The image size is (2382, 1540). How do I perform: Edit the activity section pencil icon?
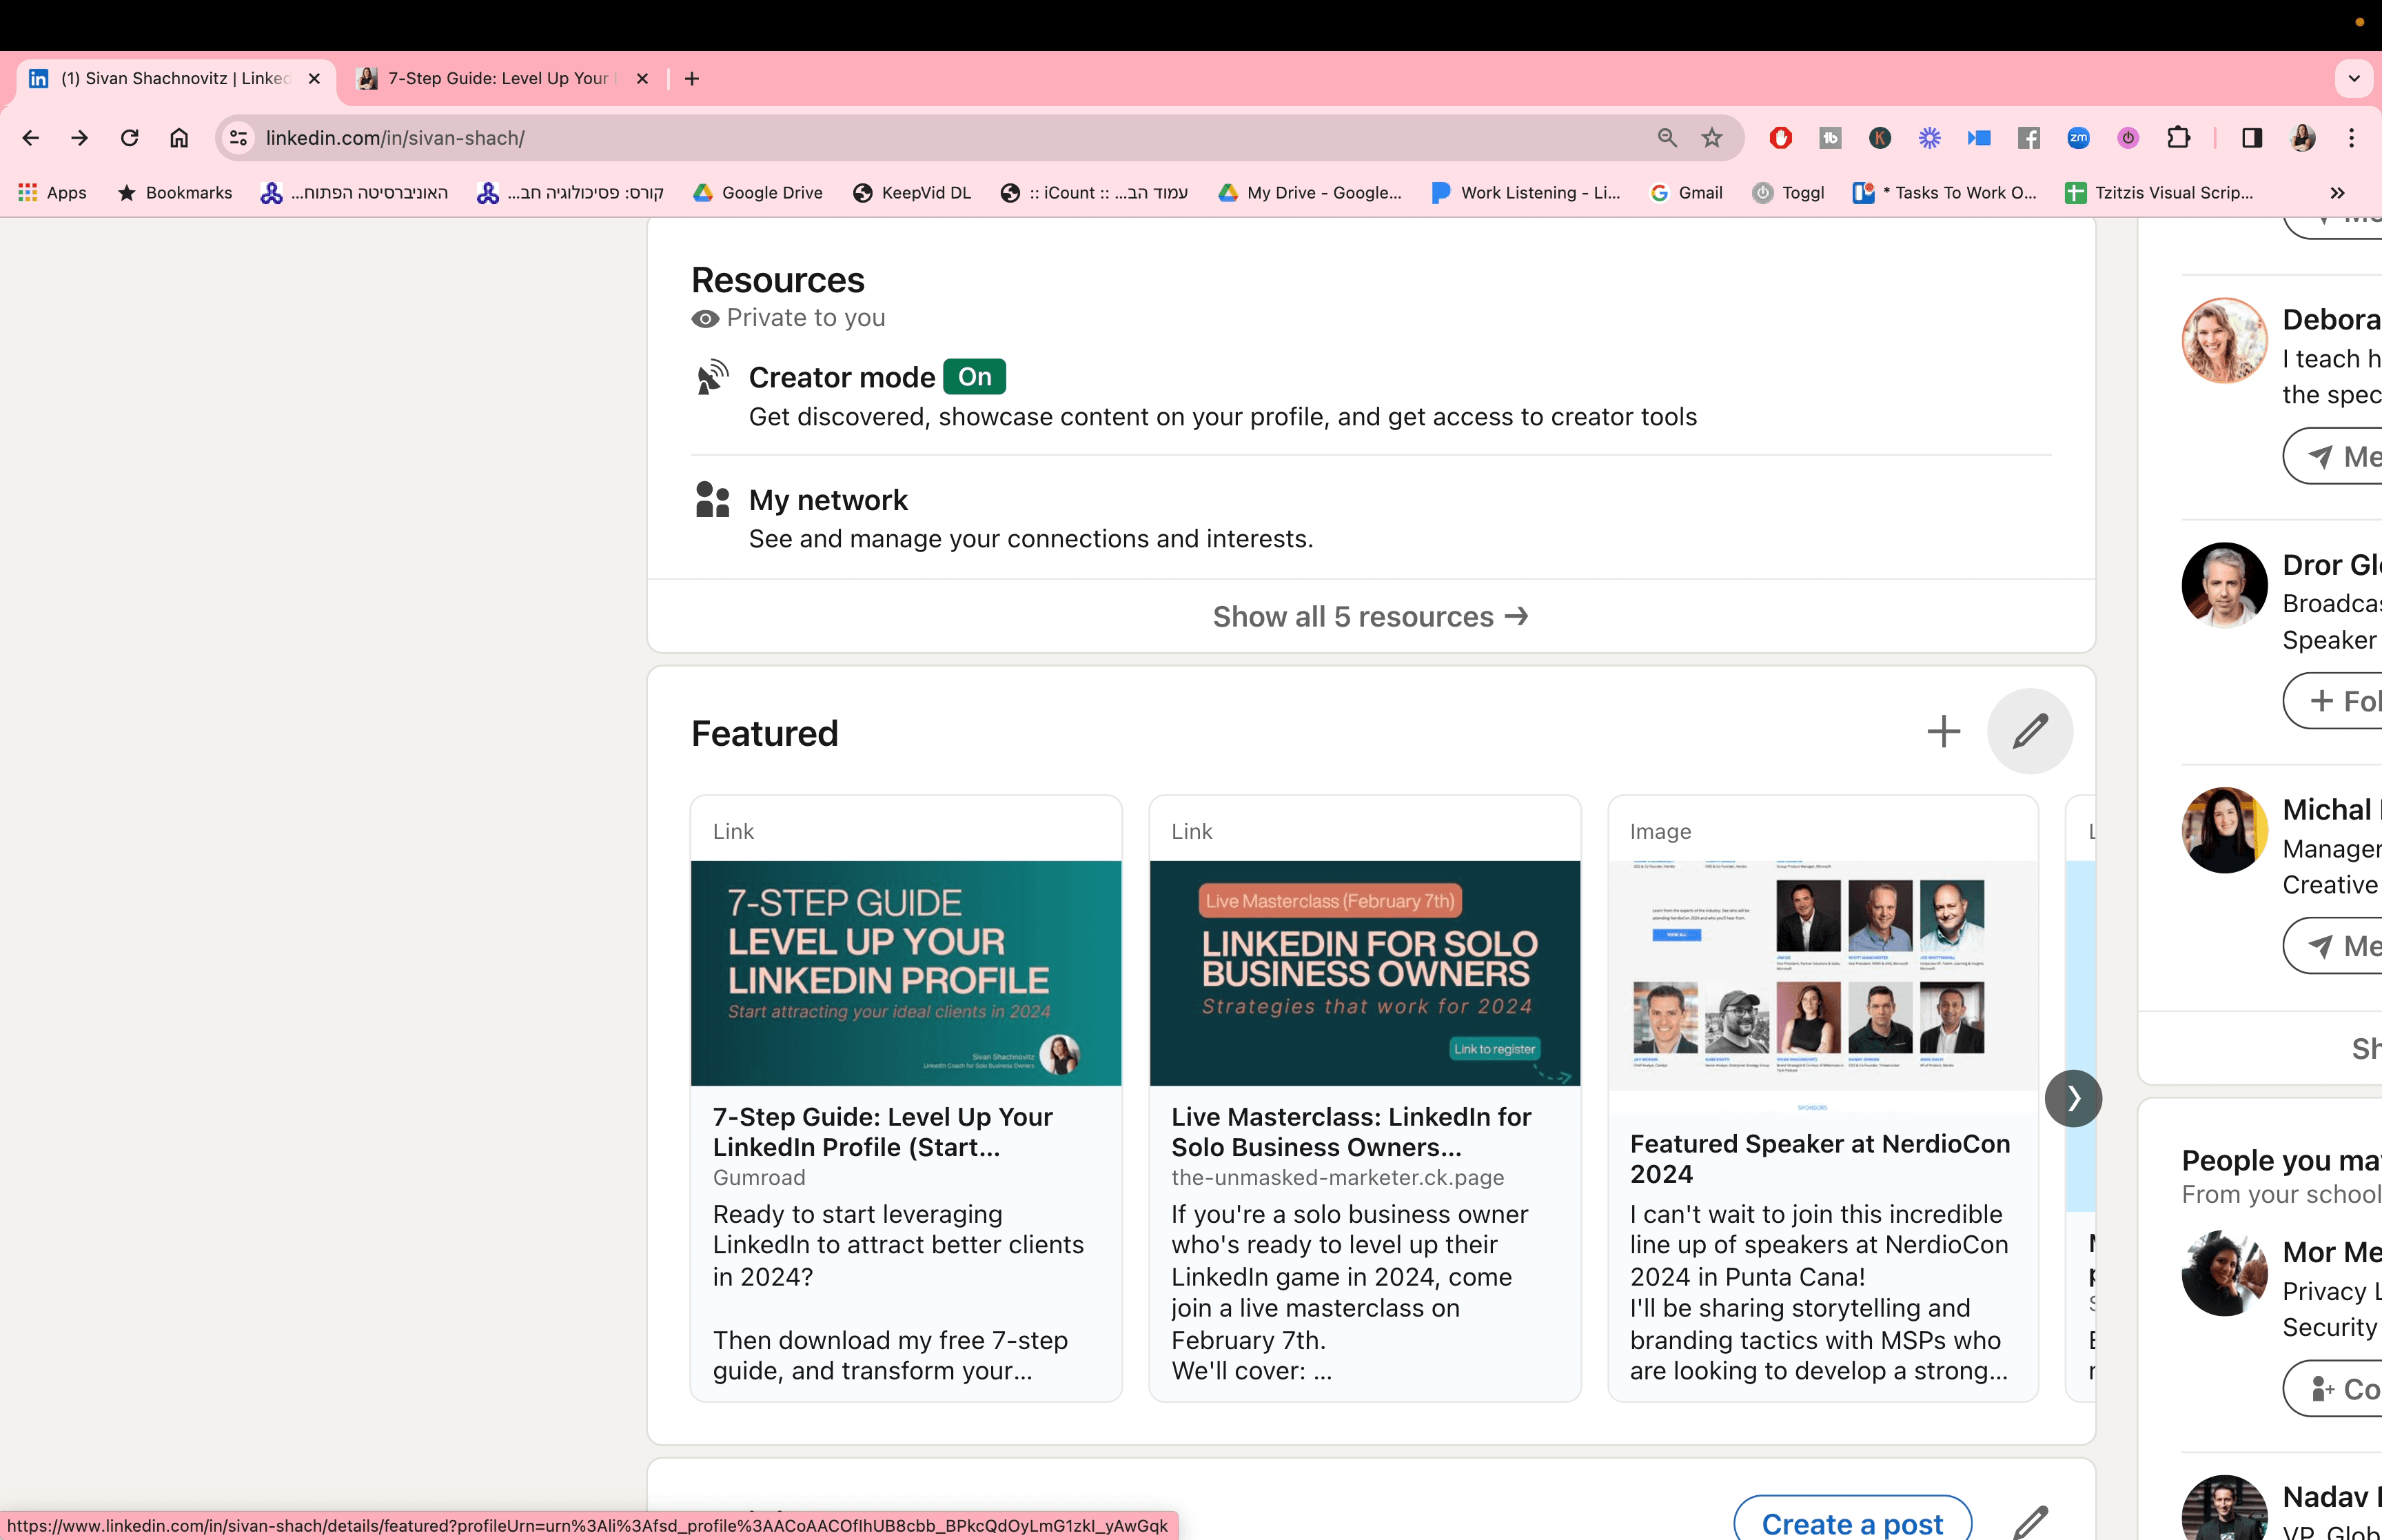pyautogui.click(x=2030, y=1523)
